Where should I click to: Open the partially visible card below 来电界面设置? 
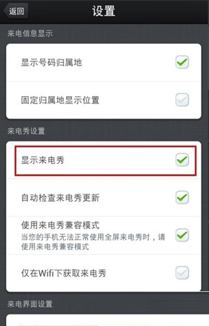click(108, 320)
